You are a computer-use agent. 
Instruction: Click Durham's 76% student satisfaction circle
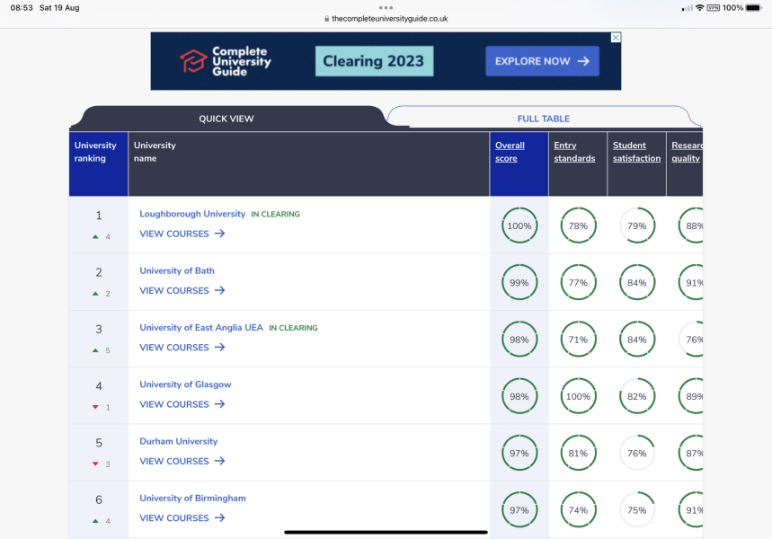[637, 453]
